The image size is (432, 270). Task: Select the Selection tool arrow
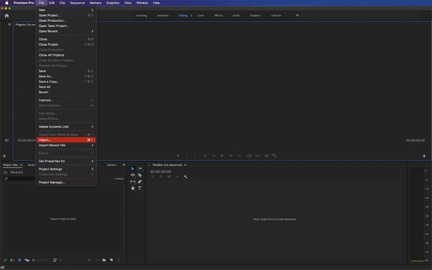133,168
